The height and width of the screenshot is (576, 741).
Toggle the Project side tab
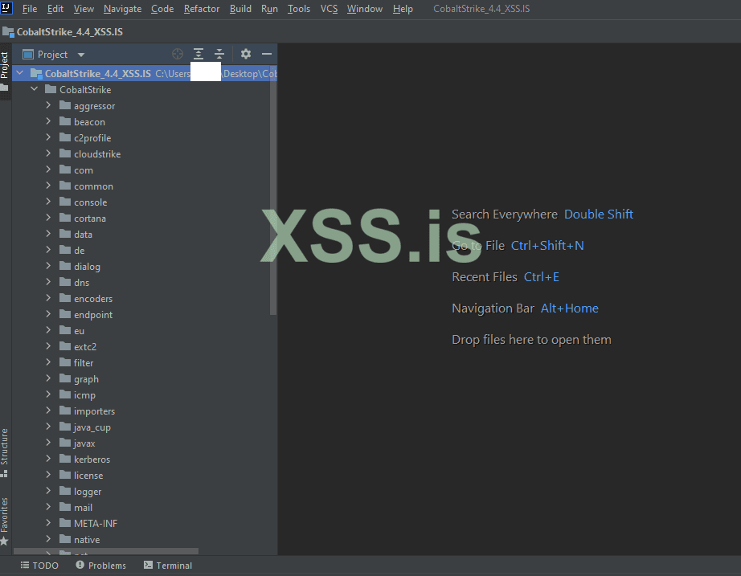point(5,68)
